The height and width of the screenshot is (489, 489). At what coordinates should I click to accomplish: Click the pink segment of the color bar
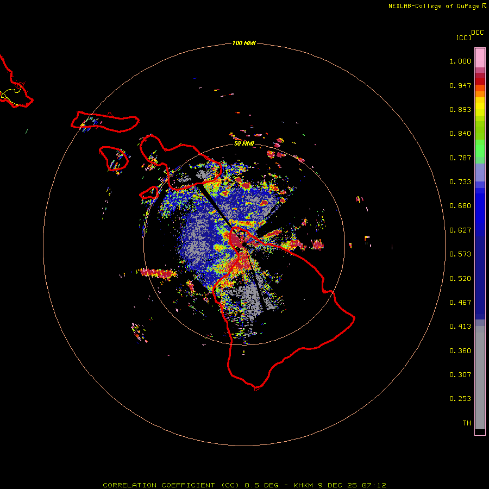click(x=480, y=58)
